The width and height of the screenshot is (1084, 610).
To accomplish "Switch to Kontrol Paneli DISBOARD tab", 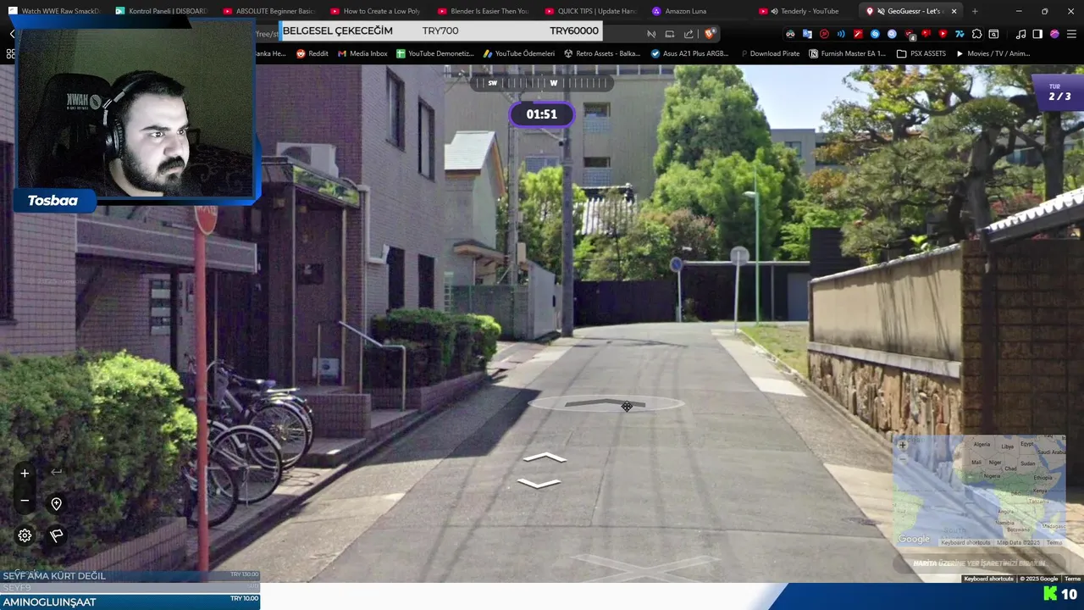I will tap(161, 11).
